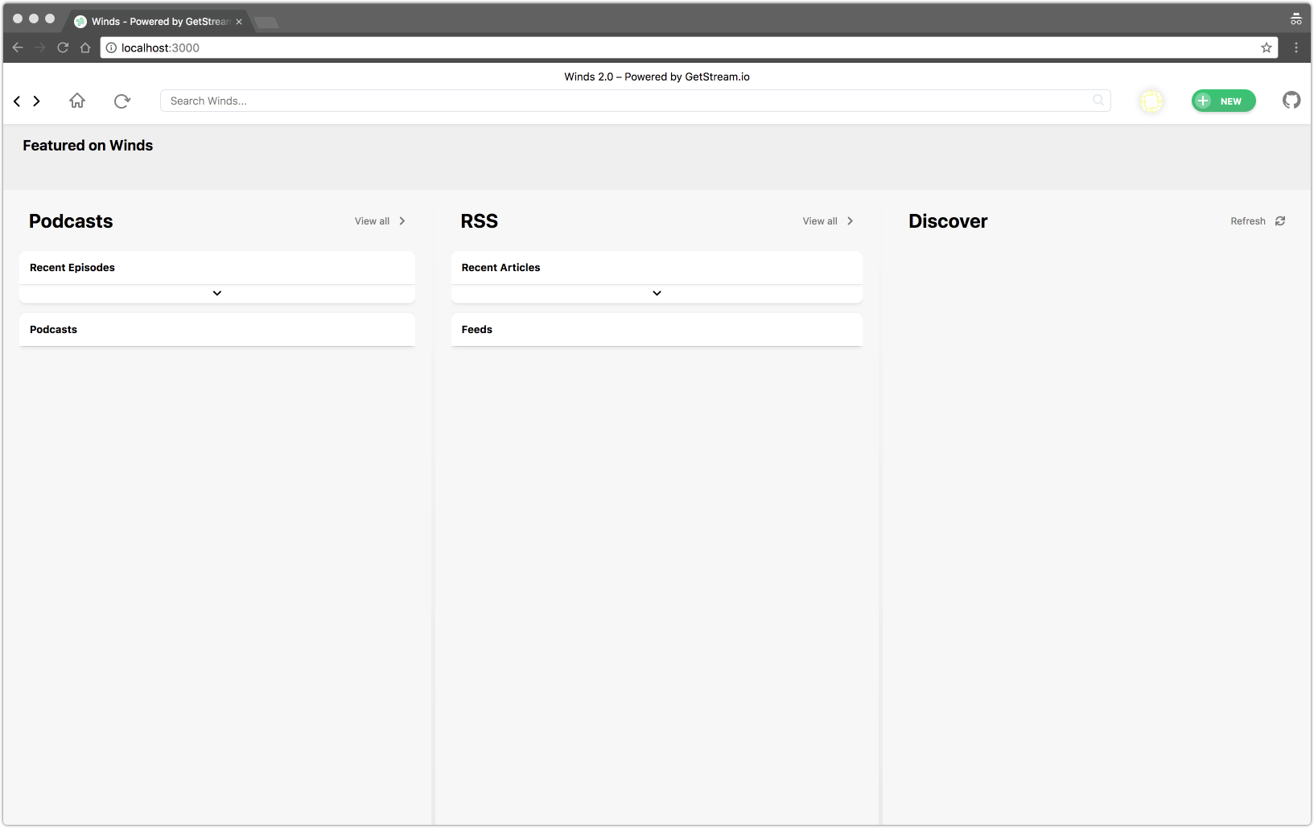Expand the Recent Articles section chevron
Image resolution: width=1314 pixels, height=828 pixels.
click(x=657, y=293)
